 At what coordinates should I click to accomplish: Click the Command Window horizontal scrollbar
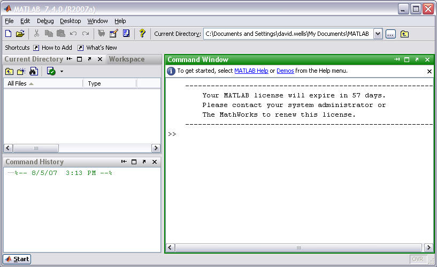299,248
